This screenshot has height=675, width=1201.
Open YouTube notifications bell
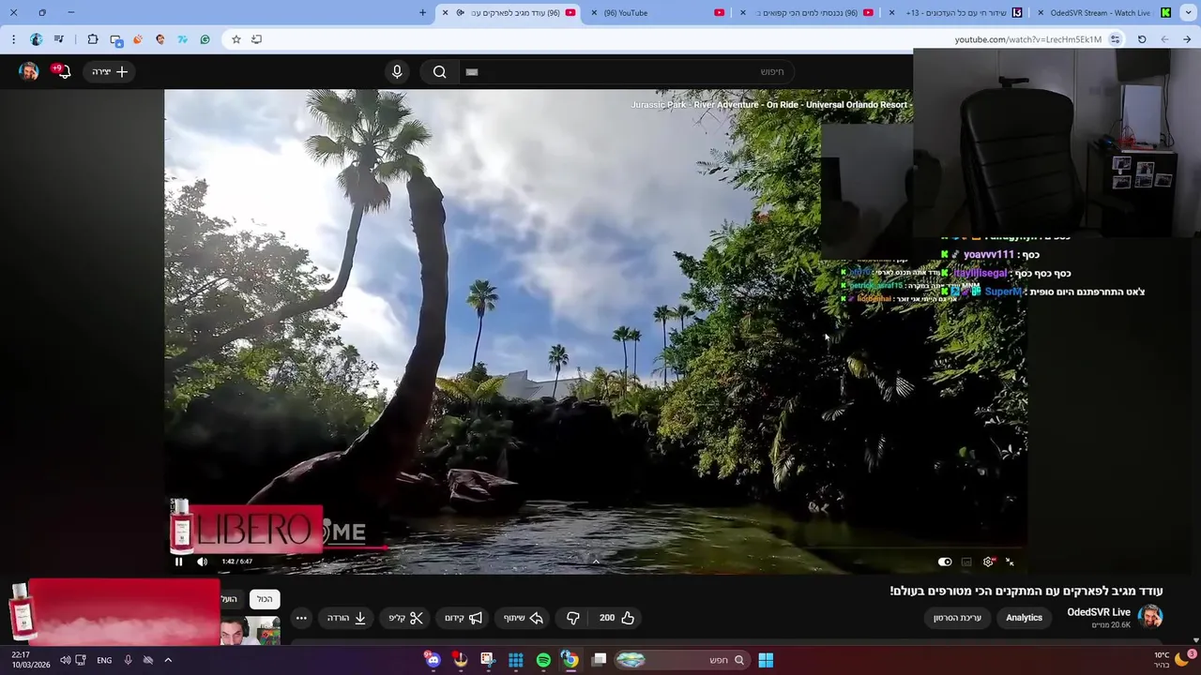[62, 71]
